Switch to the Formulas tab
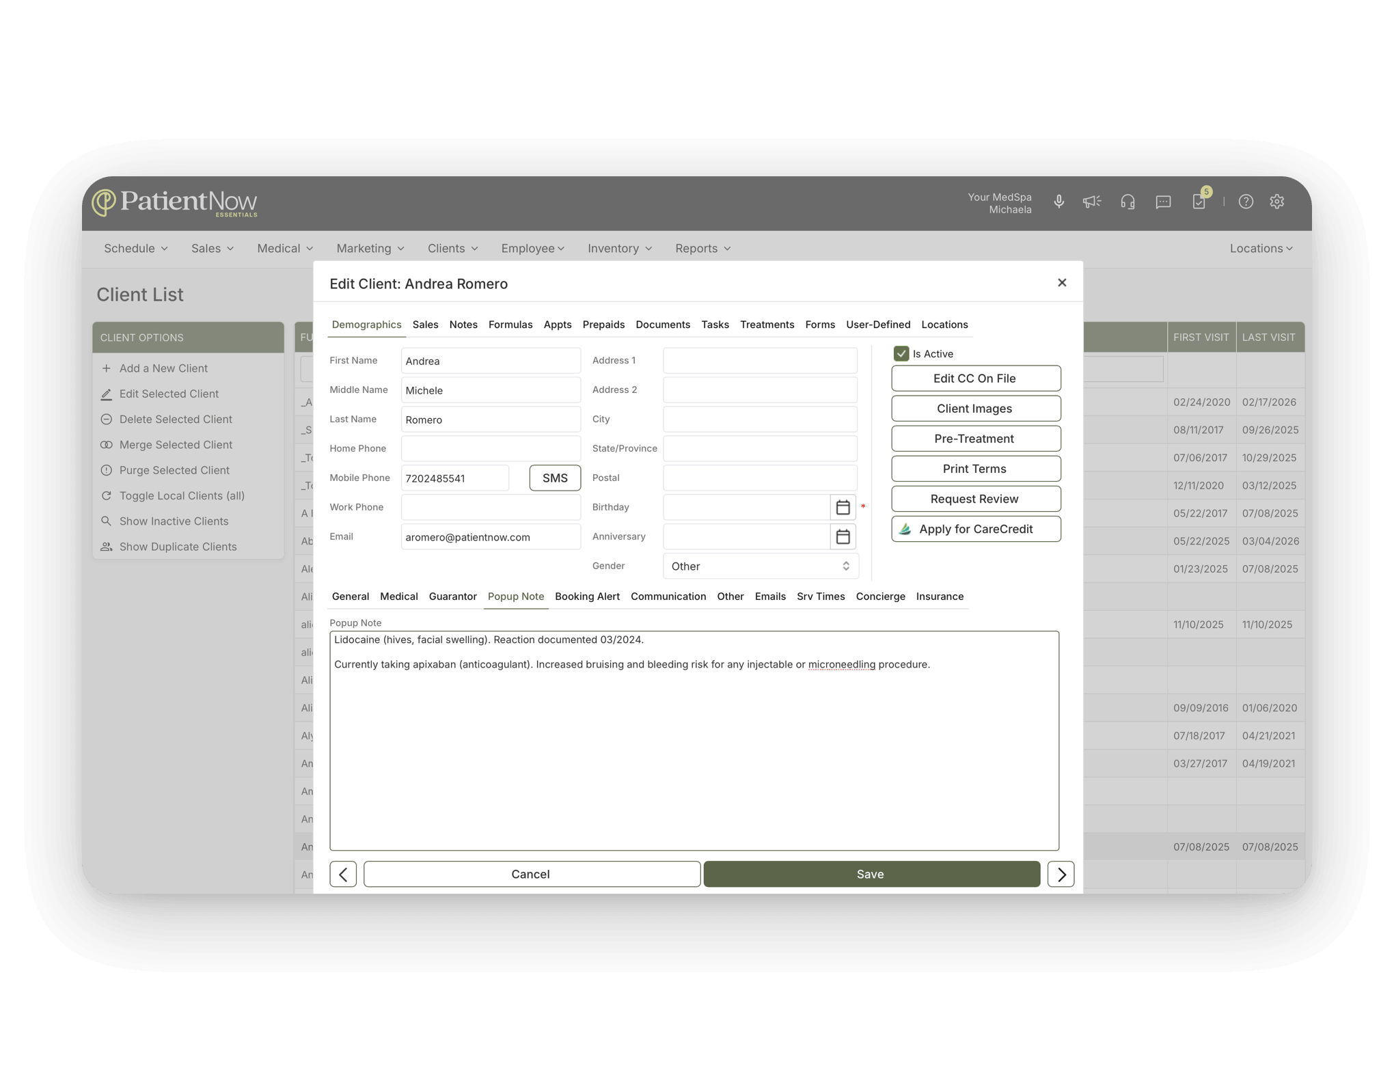This screenshot has width=1394, height=1070. point(510,325)
